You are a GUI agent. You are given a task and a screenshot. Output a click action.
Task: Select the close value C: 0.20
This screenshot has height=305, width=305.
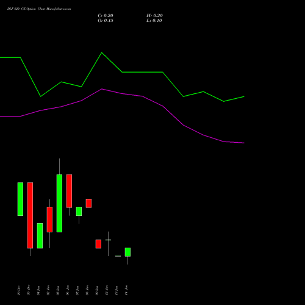click(106, 16)
